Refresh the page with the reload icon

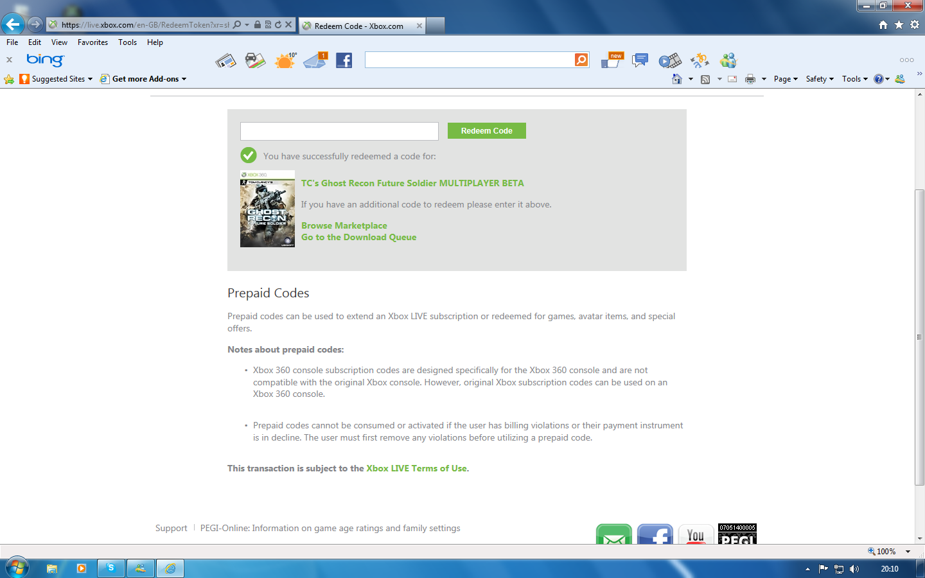tap(278, 24)
